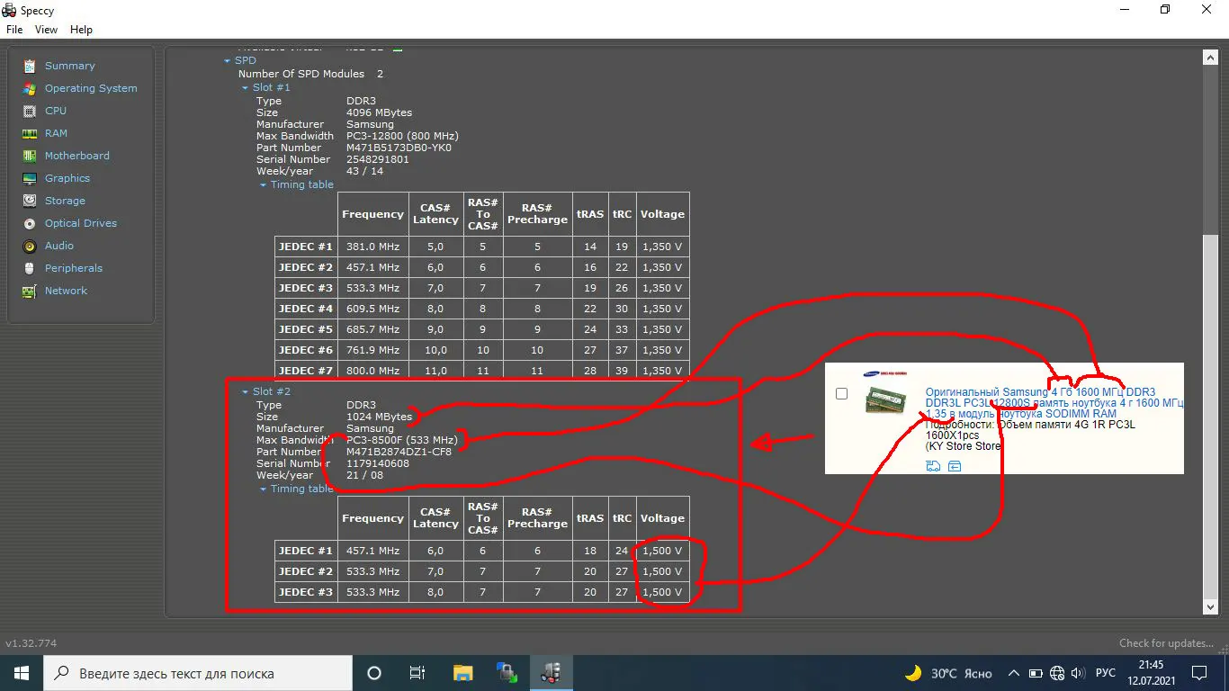Screen dimensions: 1229x691
Task: Collapse the Slot #2 Timing table
Action: tap(263, 489)
